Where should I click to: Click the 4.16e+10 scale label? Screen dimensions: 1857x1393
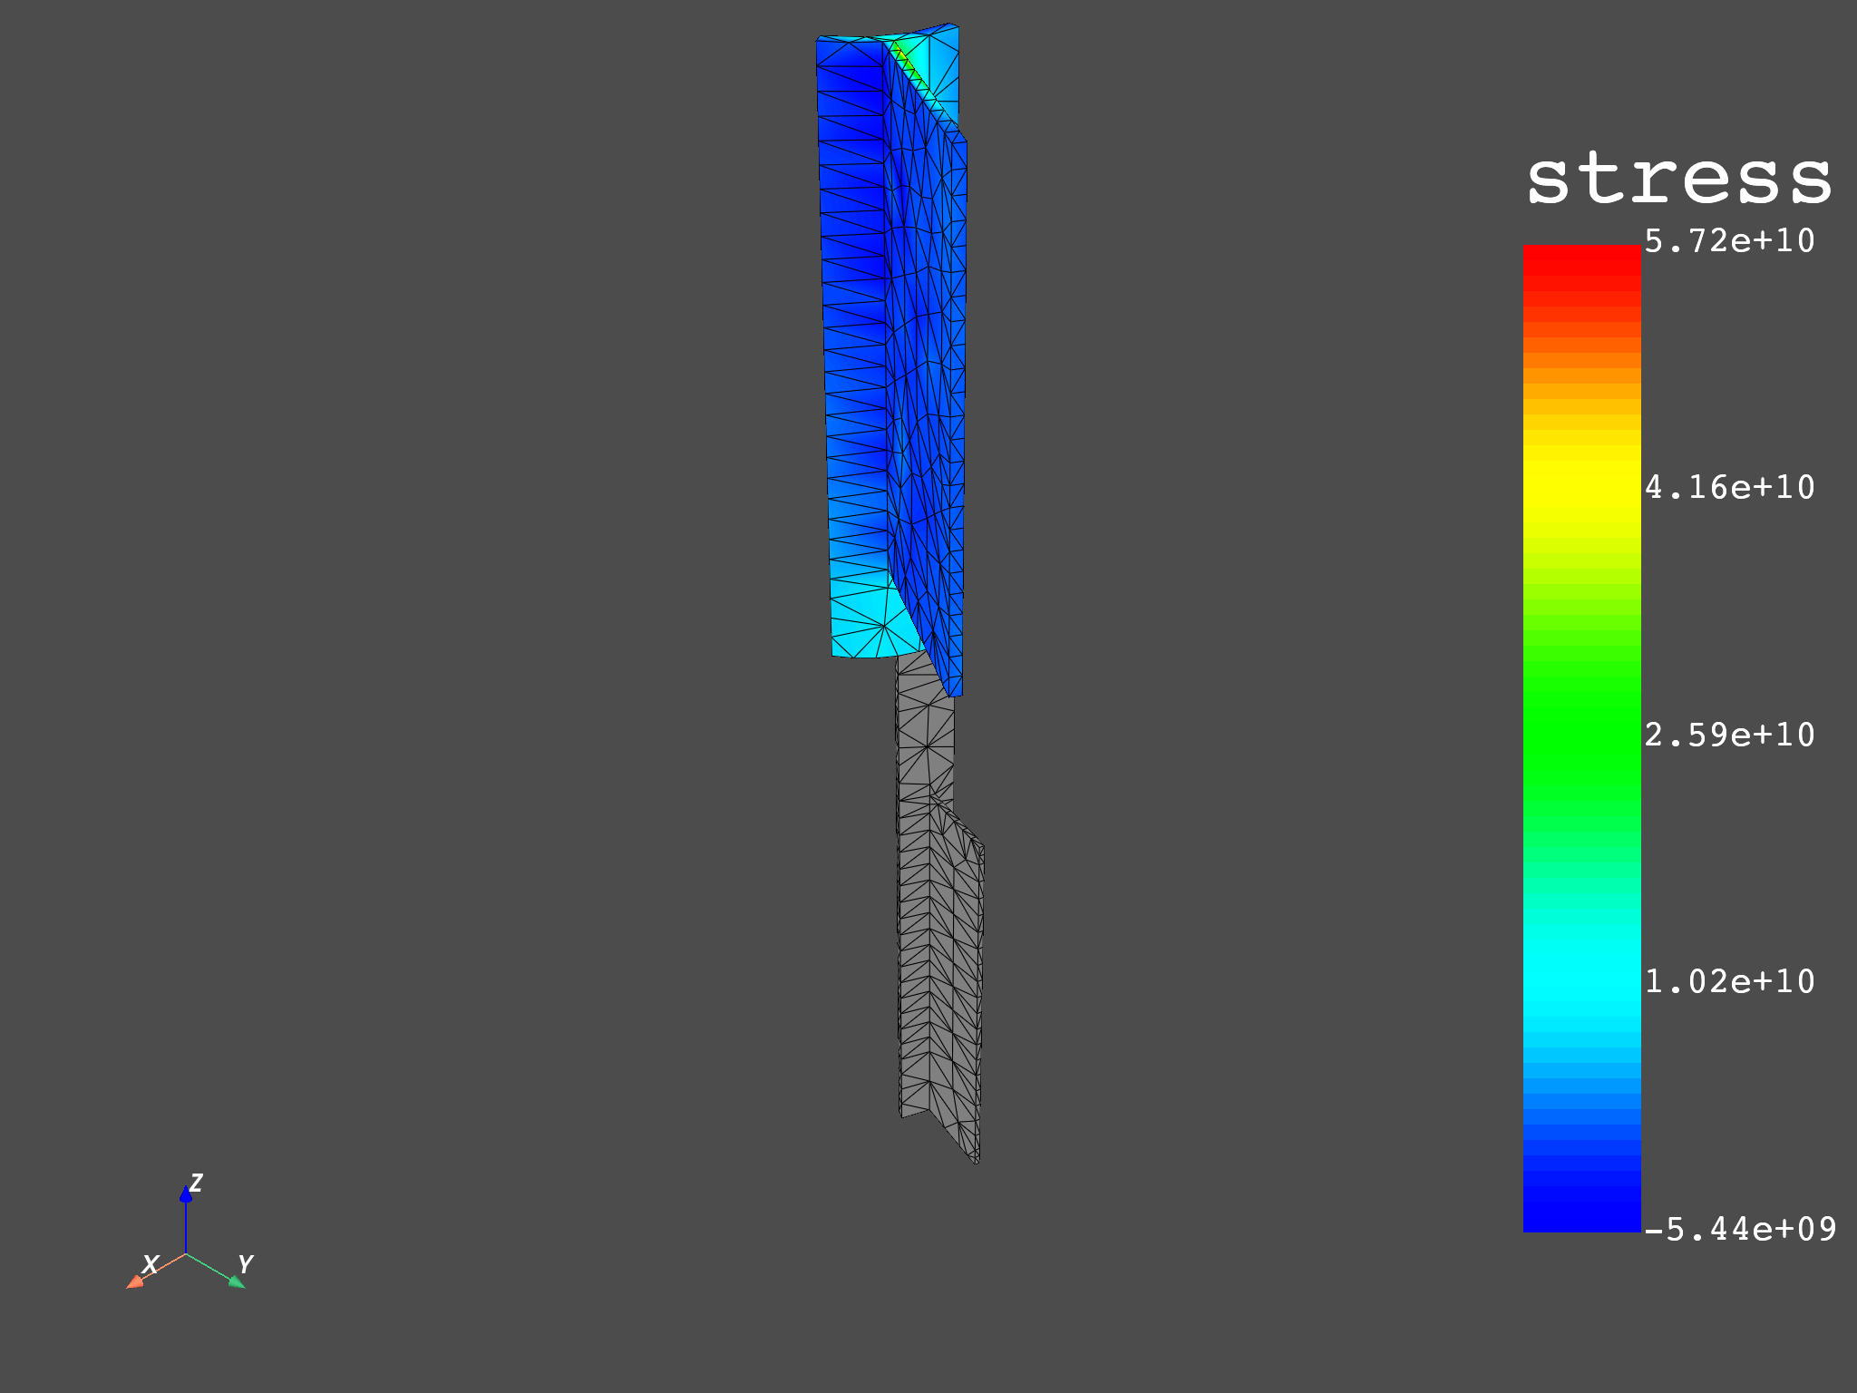coord(1730,488)
